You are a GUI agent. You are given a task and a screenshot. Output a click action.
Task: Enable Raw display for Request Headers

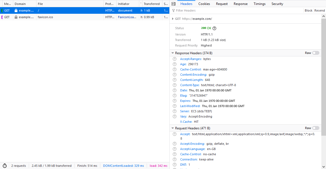316,128
